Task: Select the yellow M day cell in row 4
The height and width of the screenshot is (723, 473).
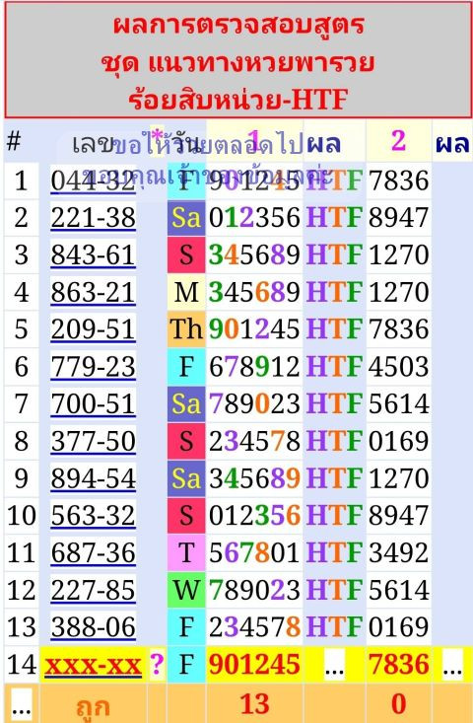Action: click(x=186, y=292)
